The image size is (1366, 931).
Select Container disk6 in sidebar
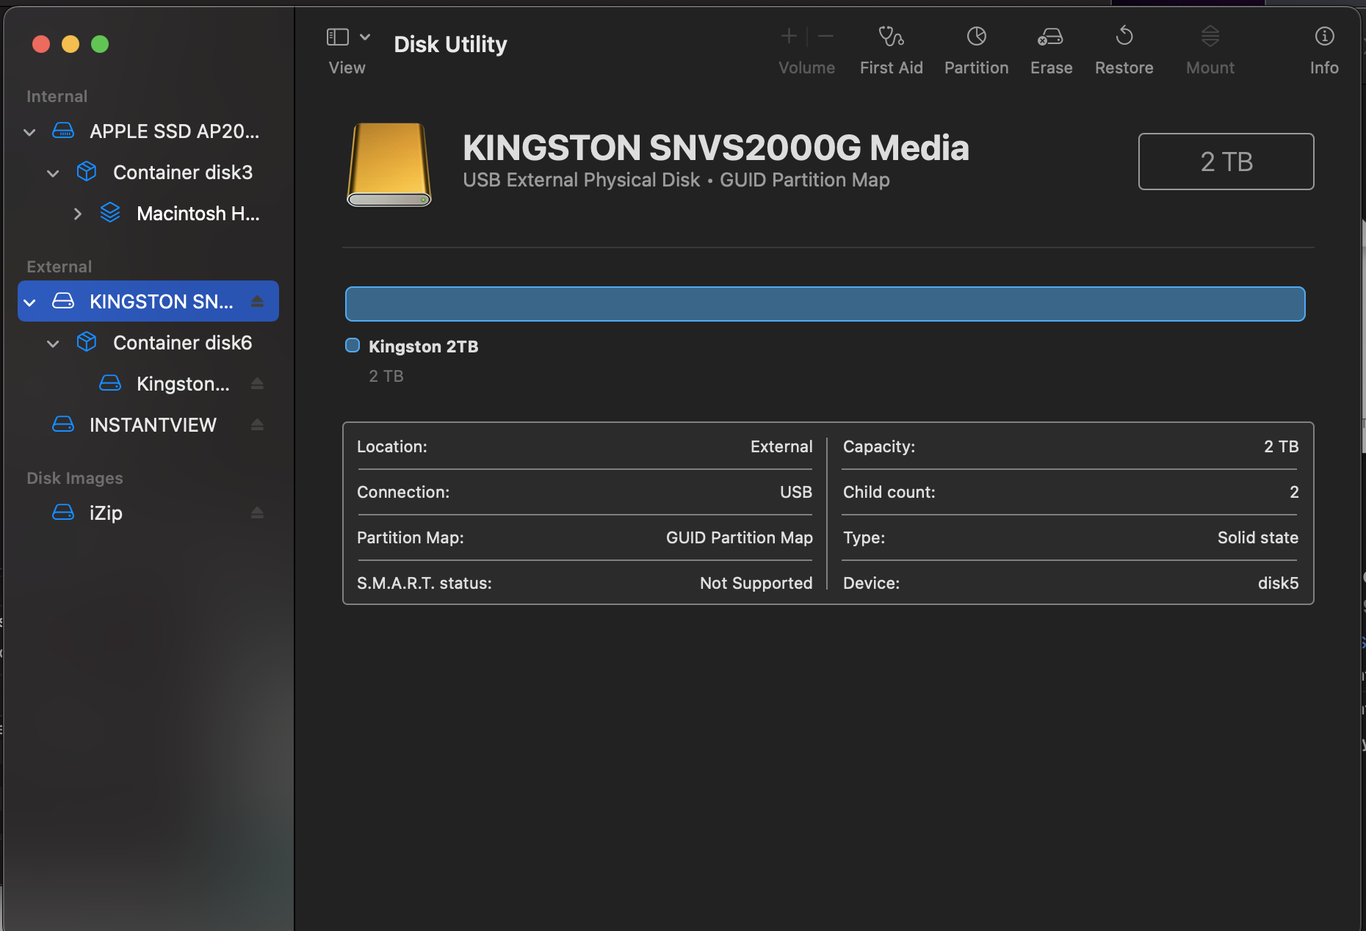(148, 343)
